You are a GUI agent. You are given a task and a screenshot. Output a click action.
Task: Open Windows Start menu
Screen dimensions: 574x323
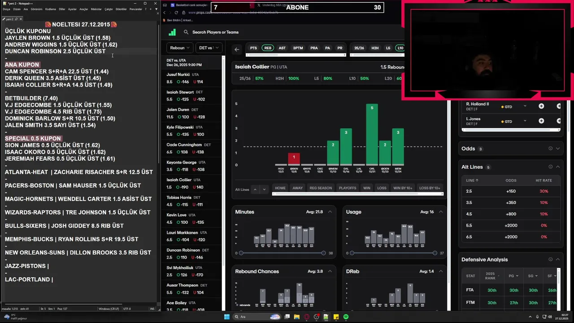[x=227, y=317]
